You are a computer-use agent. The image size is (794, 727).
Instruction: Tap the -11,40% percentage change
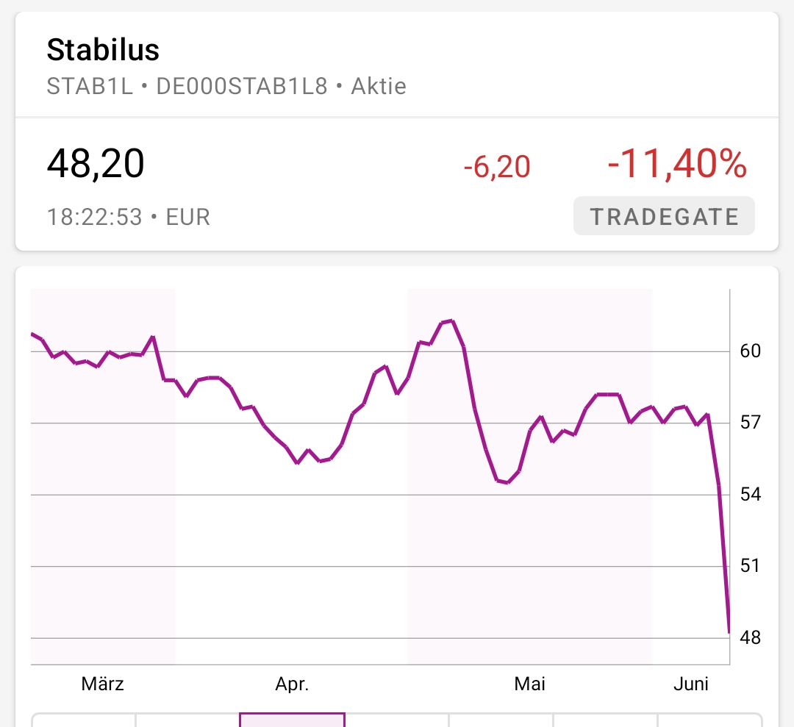point(676,165)
